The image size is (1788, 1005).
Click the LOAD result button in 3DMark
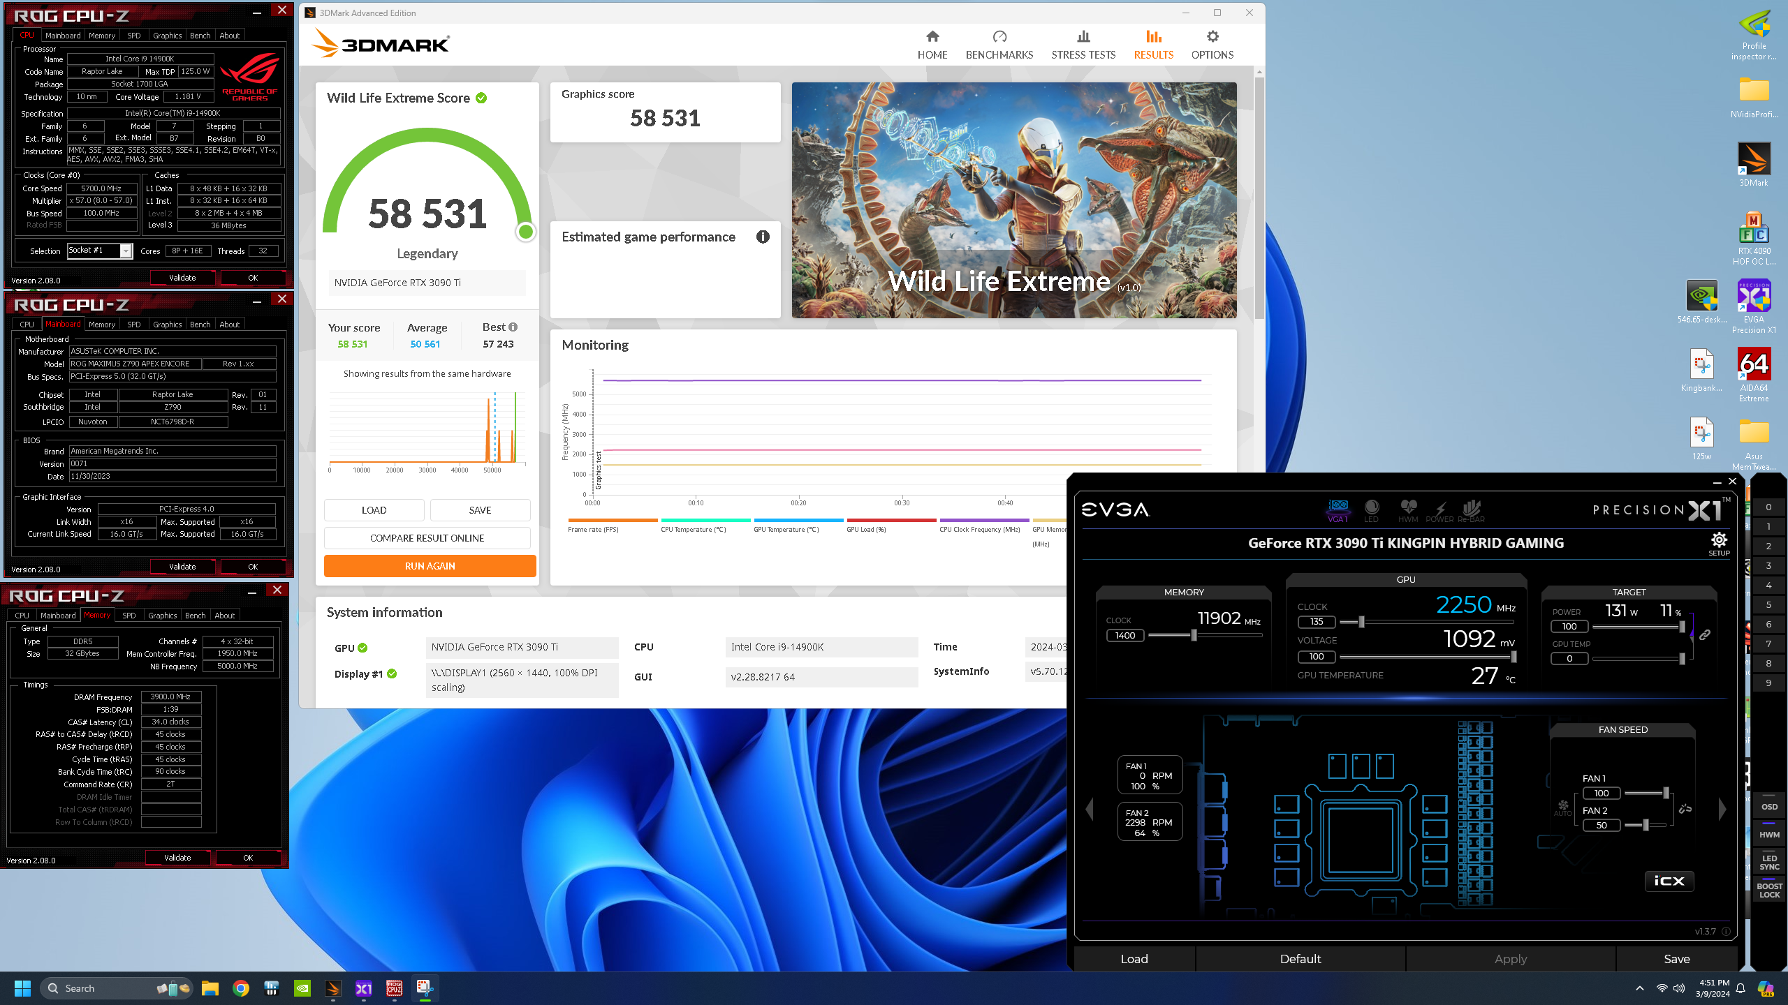[x=374, y=510]
